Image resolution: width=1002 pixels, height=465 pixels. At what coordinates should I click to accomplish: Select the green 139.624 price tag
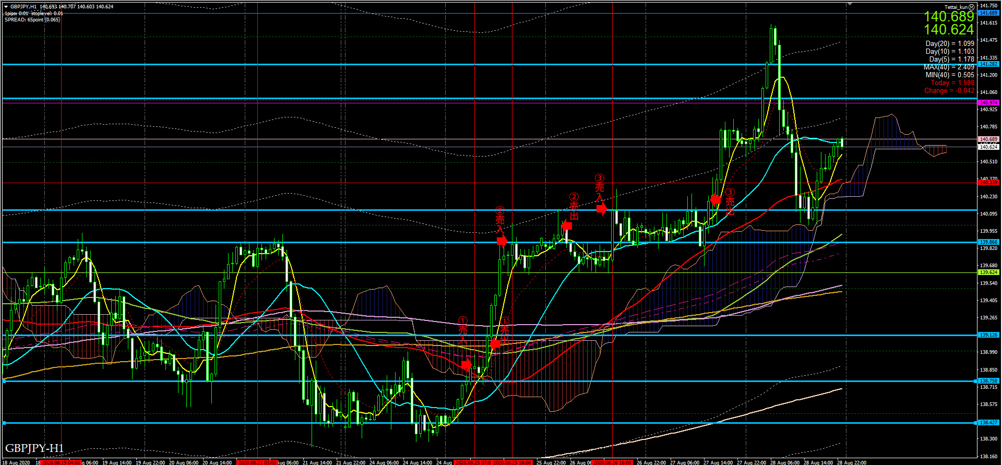(x=988, y=272)
